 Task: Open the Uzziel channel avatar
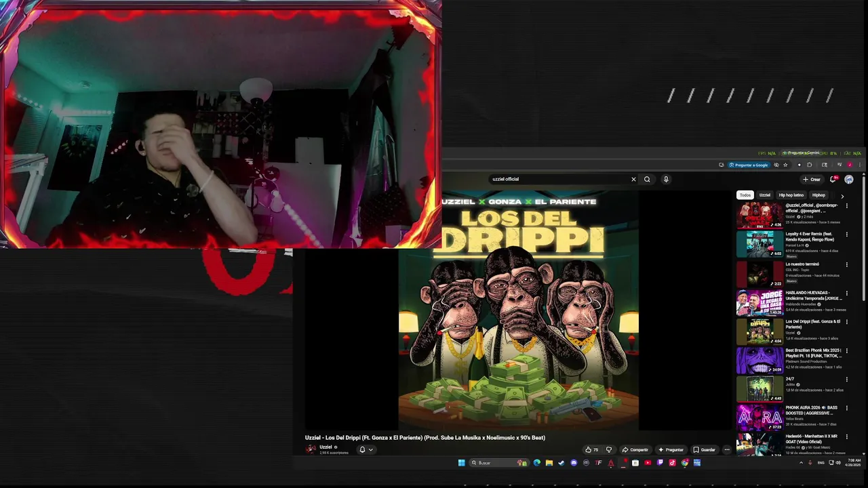coord(311,448)
